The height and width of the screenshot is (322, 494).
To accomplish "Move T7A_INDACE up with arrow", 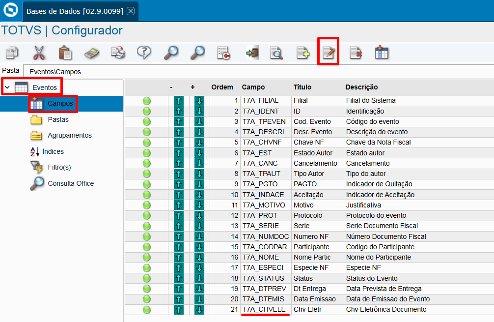I will click(179, 195).
